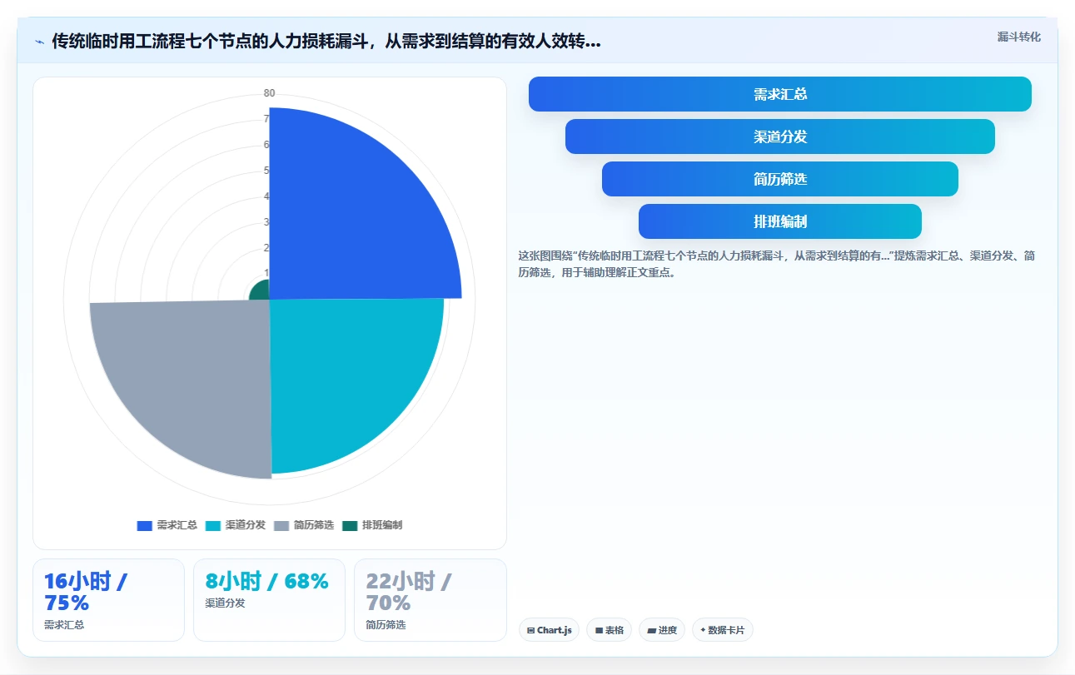
Task: Click the lightning icon beside the title
Action: 40,42
